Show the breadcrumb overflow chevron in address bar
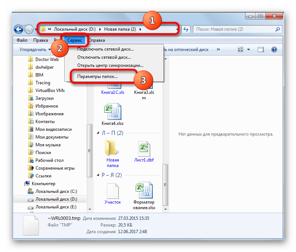This screenshot has height=252, width=296. [50, 29]
